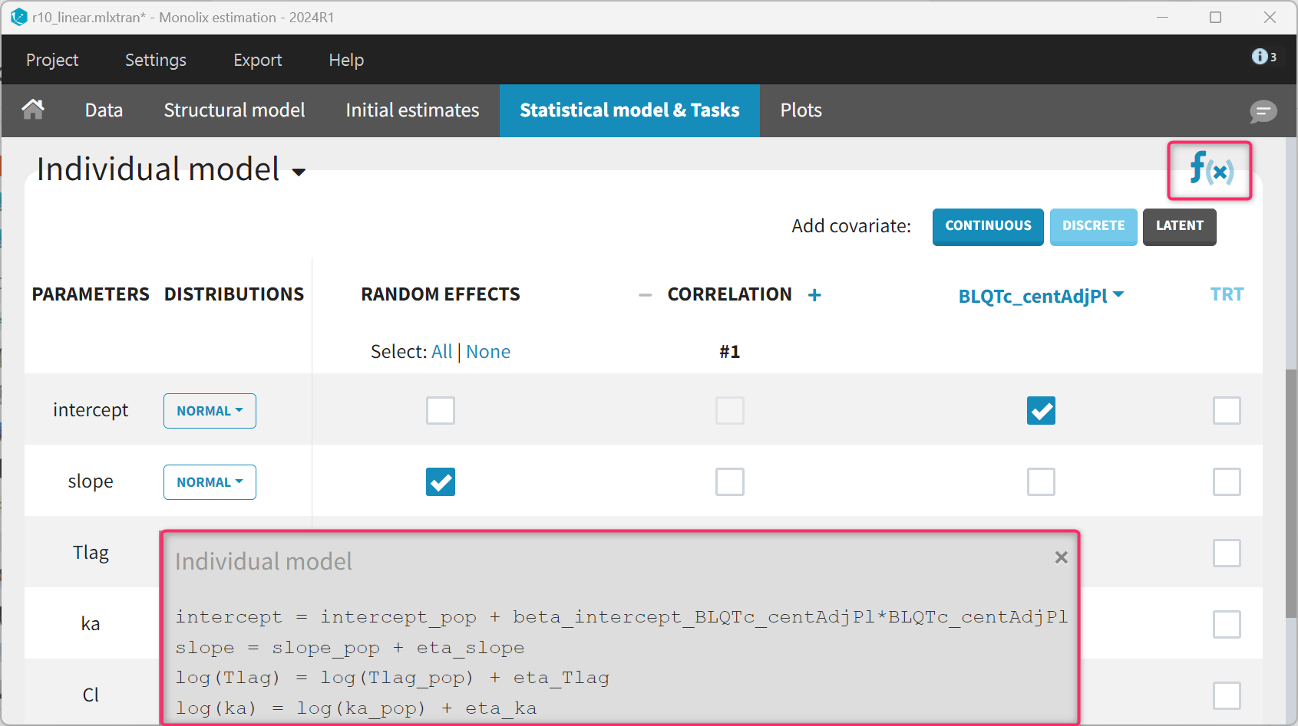Open the Export menu
This screenshot has height=726, width=1298.
click(x=257, y=60)
